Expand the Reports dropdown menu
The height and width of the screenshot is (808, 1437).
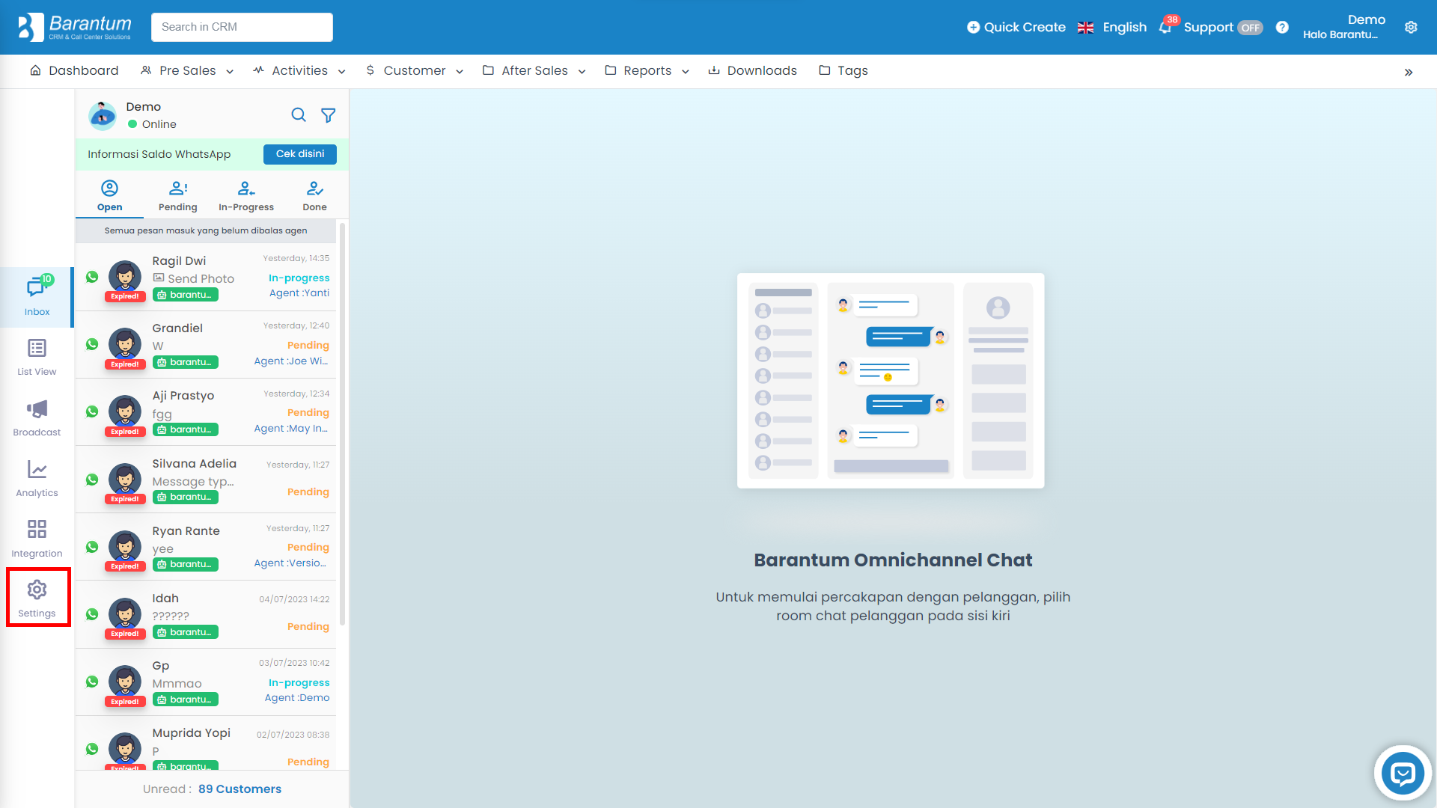tap(647, 71)
